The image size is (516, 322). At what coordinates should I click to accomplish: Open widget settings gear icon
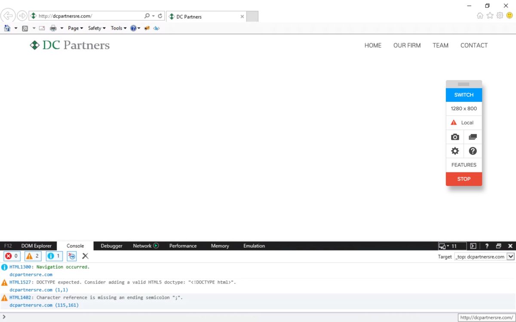click(x=455, y=151)
